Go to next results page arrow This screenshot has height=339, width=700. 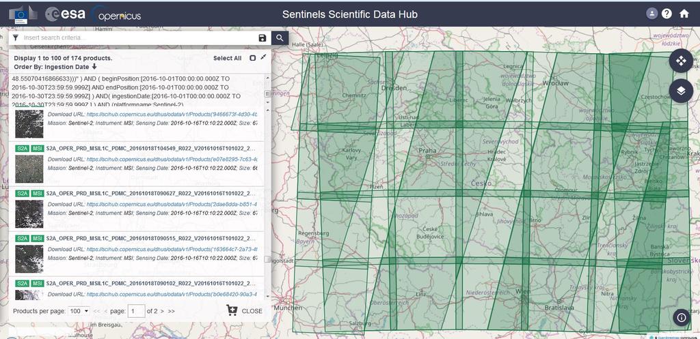pos(162,311)
